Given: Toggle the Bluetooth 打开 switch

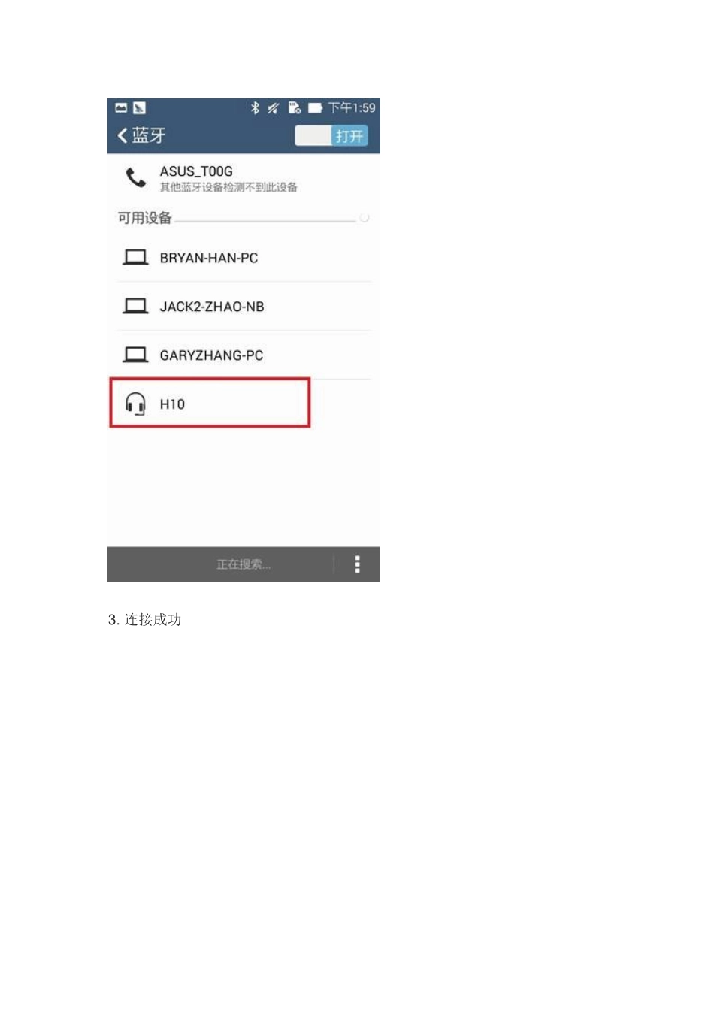Looking at the screenshot, I should [331, 135].
